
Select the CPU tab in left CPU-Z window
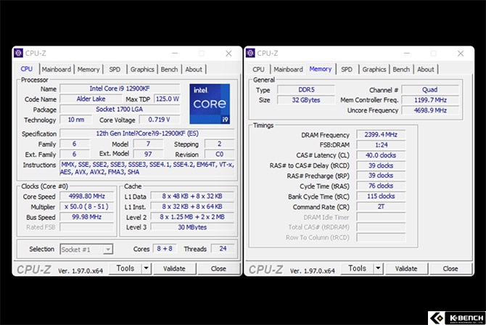(27, 69)
